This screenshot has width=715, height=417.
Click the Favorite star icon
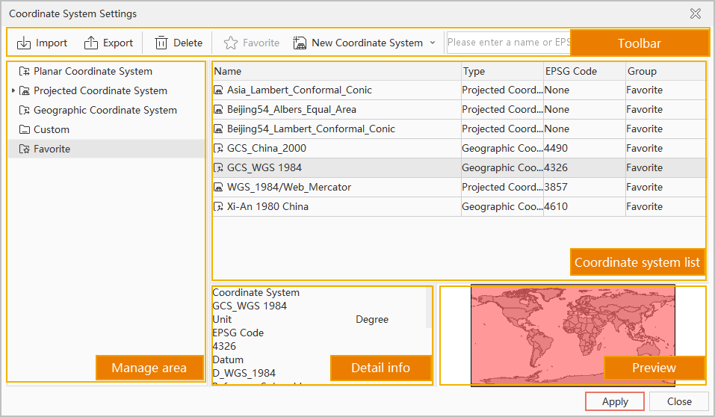(x=231, y=43)
